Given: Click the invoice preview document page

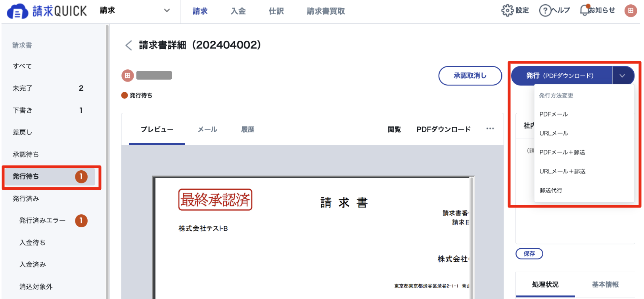Looking at the screenshot, I should pyautogui.click(x=312, y=238).
